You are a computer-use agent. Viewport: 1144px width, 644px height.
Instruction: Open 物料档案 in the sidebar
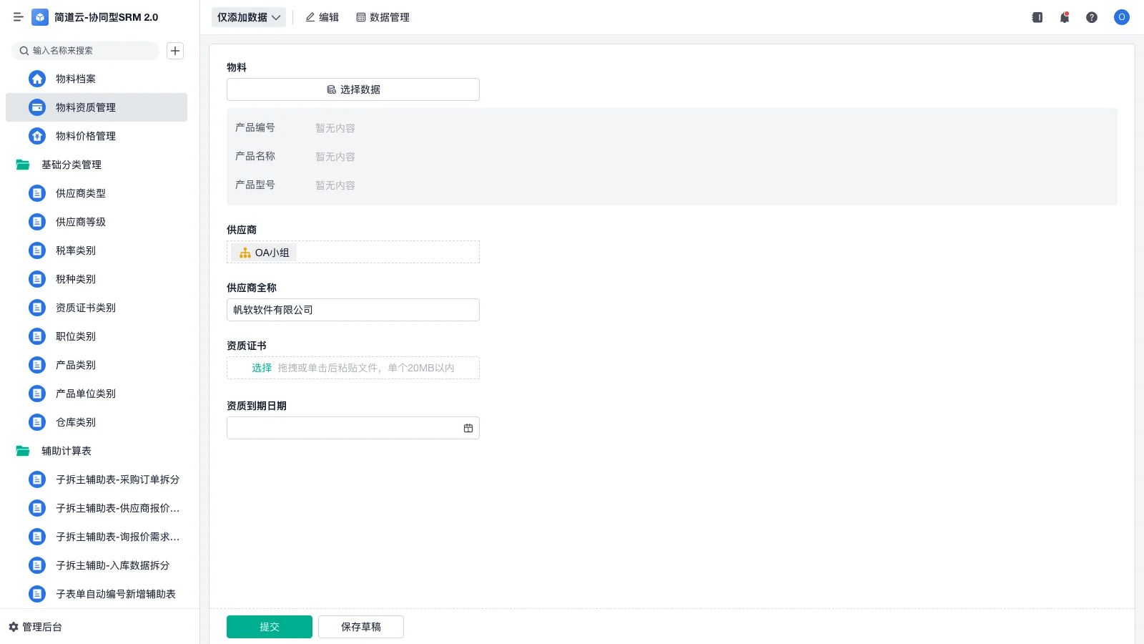(97, 79)
